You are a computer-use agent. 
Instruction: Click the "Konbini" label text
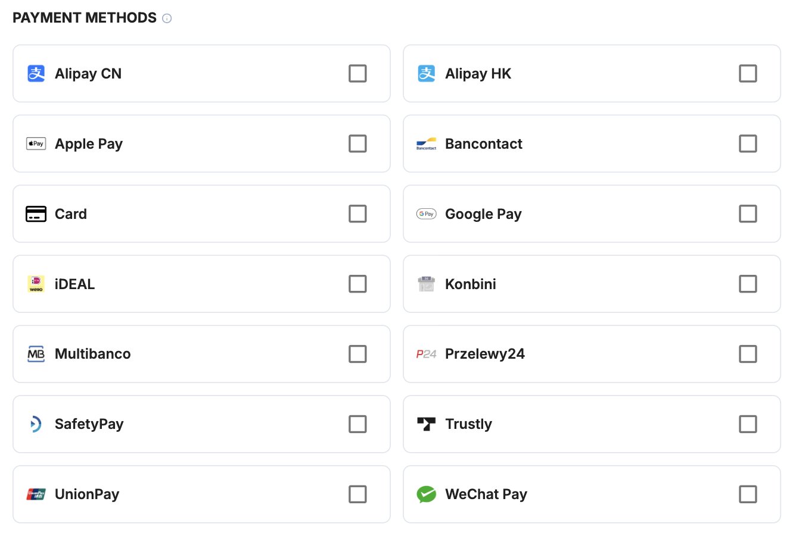471,284
